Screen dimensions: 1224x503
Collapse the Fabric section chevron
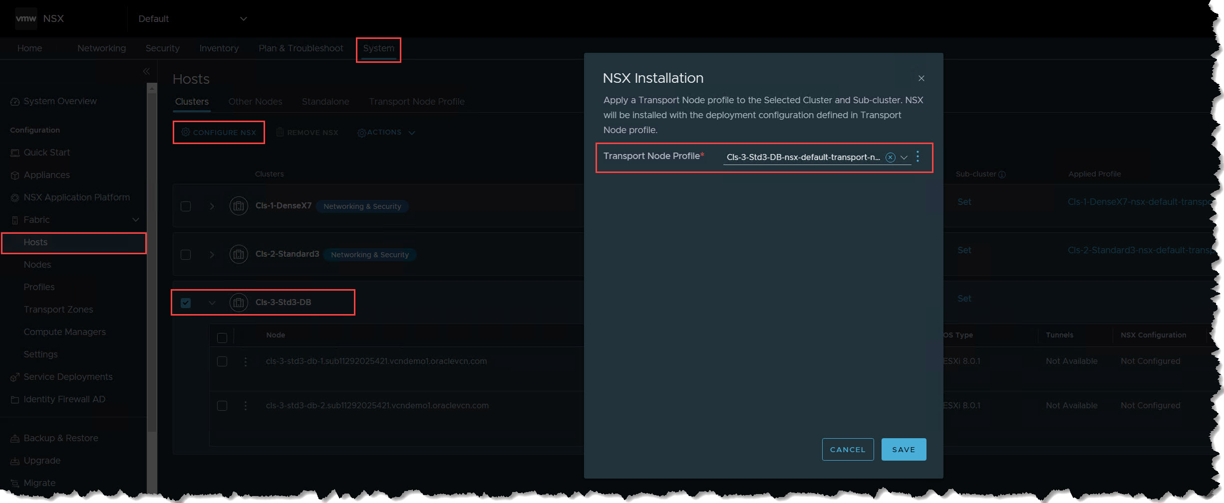click(x=136, y=220)
